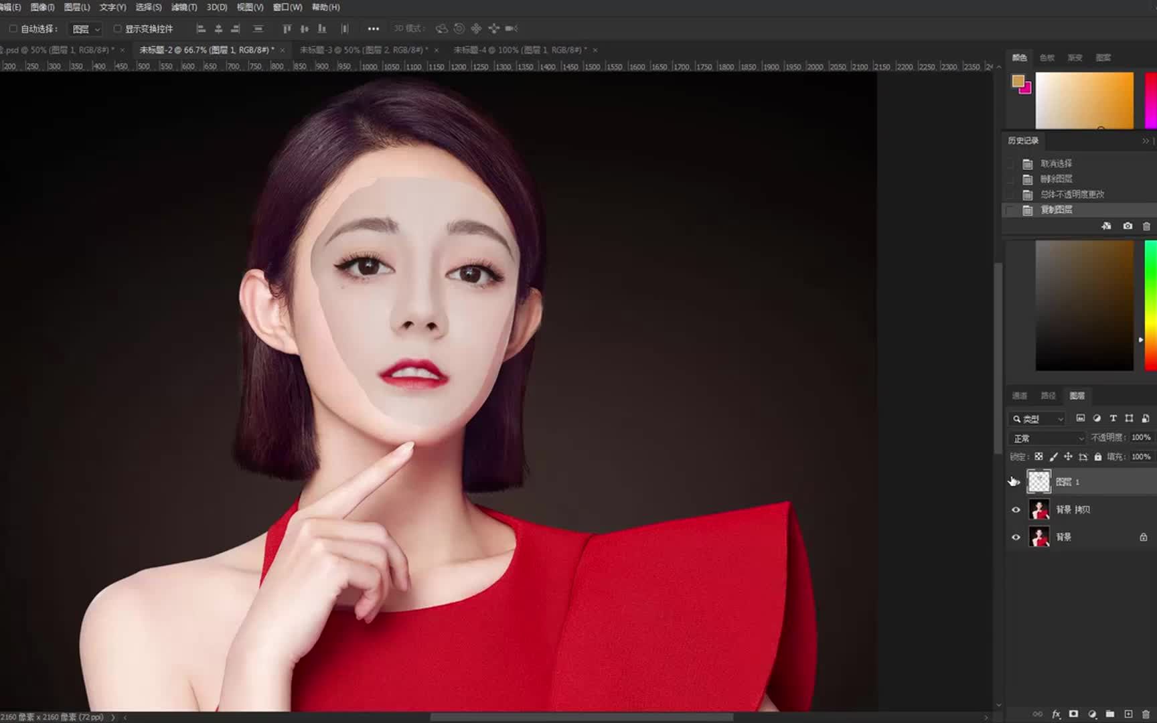
Task: Click the 3D slide camera icon
Action: pos(494,29)
